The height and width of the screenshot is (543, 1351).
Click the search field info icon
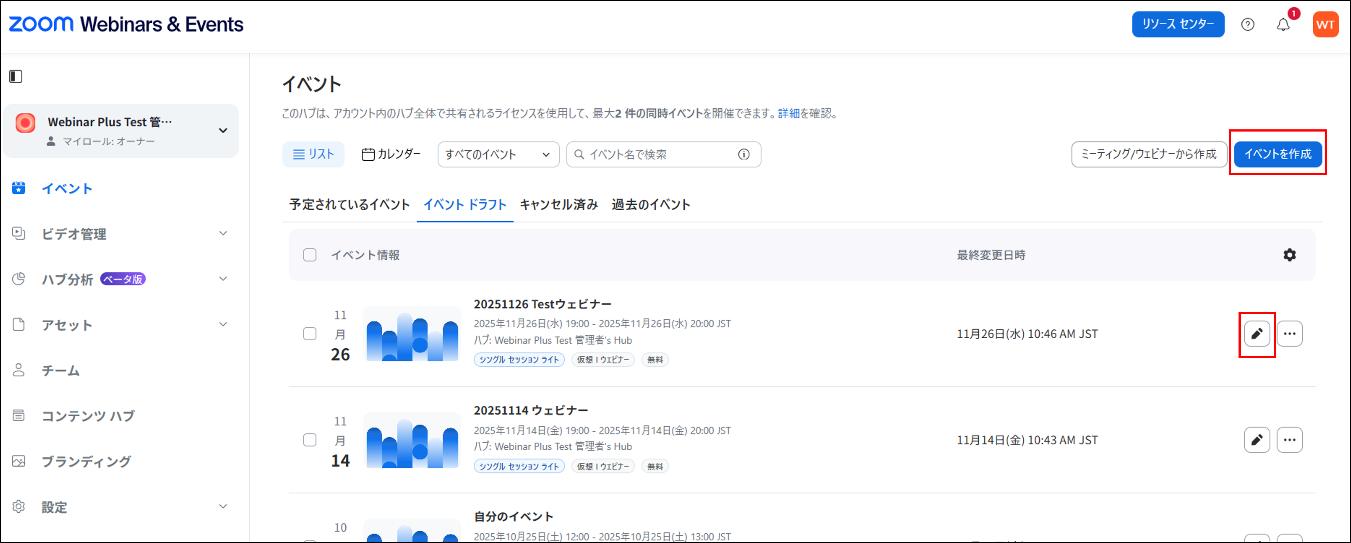[744, 154]
